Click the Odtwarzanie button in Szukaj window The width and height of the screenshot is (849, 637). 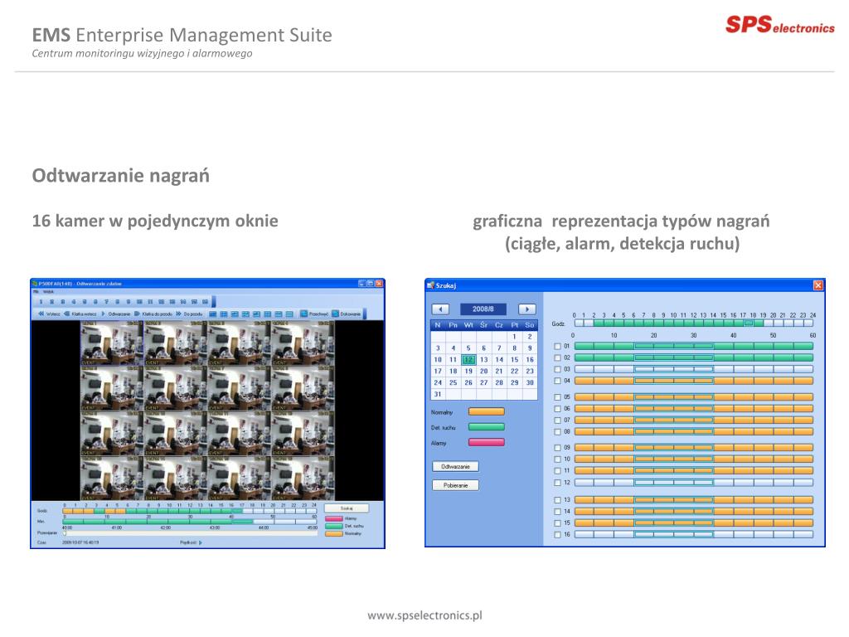455,466
